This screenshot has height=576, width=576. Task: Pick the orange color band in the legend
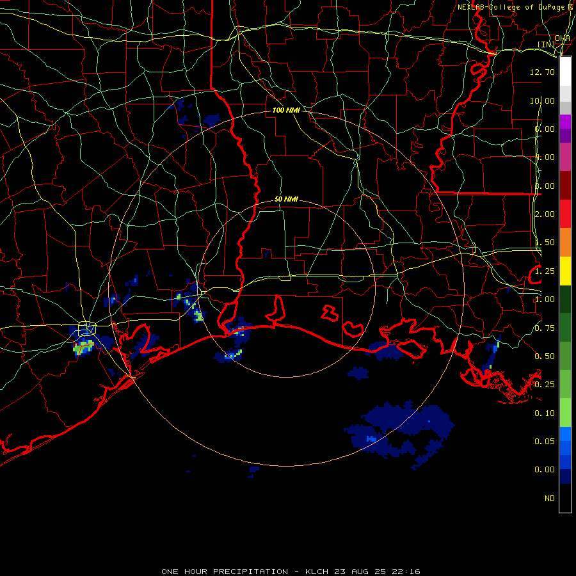(x=565, y=243)
